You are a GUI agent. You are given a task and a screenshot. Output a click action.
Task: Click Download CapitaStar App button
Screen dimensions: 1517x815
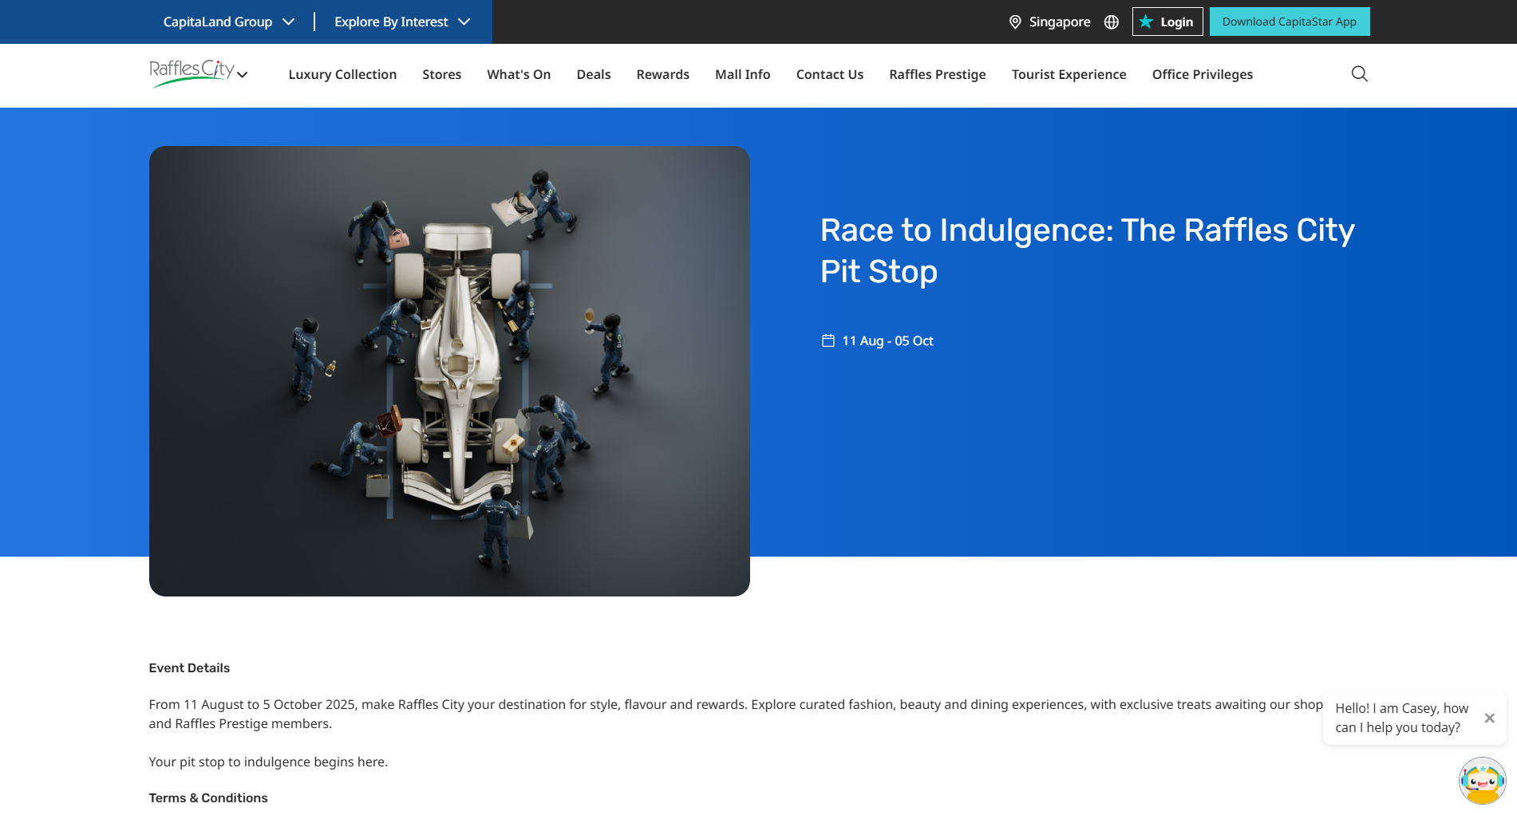(x=1289, y=22)
